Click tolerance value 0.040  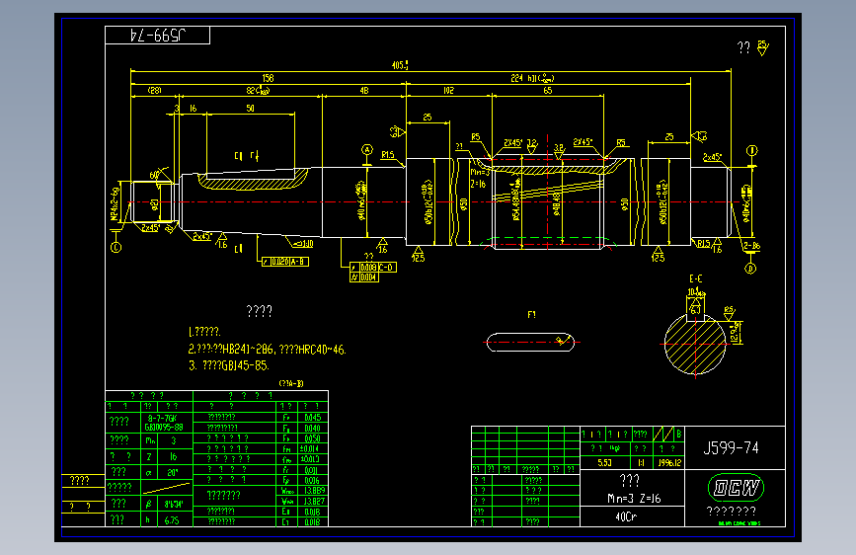click(x=312, y=428)
